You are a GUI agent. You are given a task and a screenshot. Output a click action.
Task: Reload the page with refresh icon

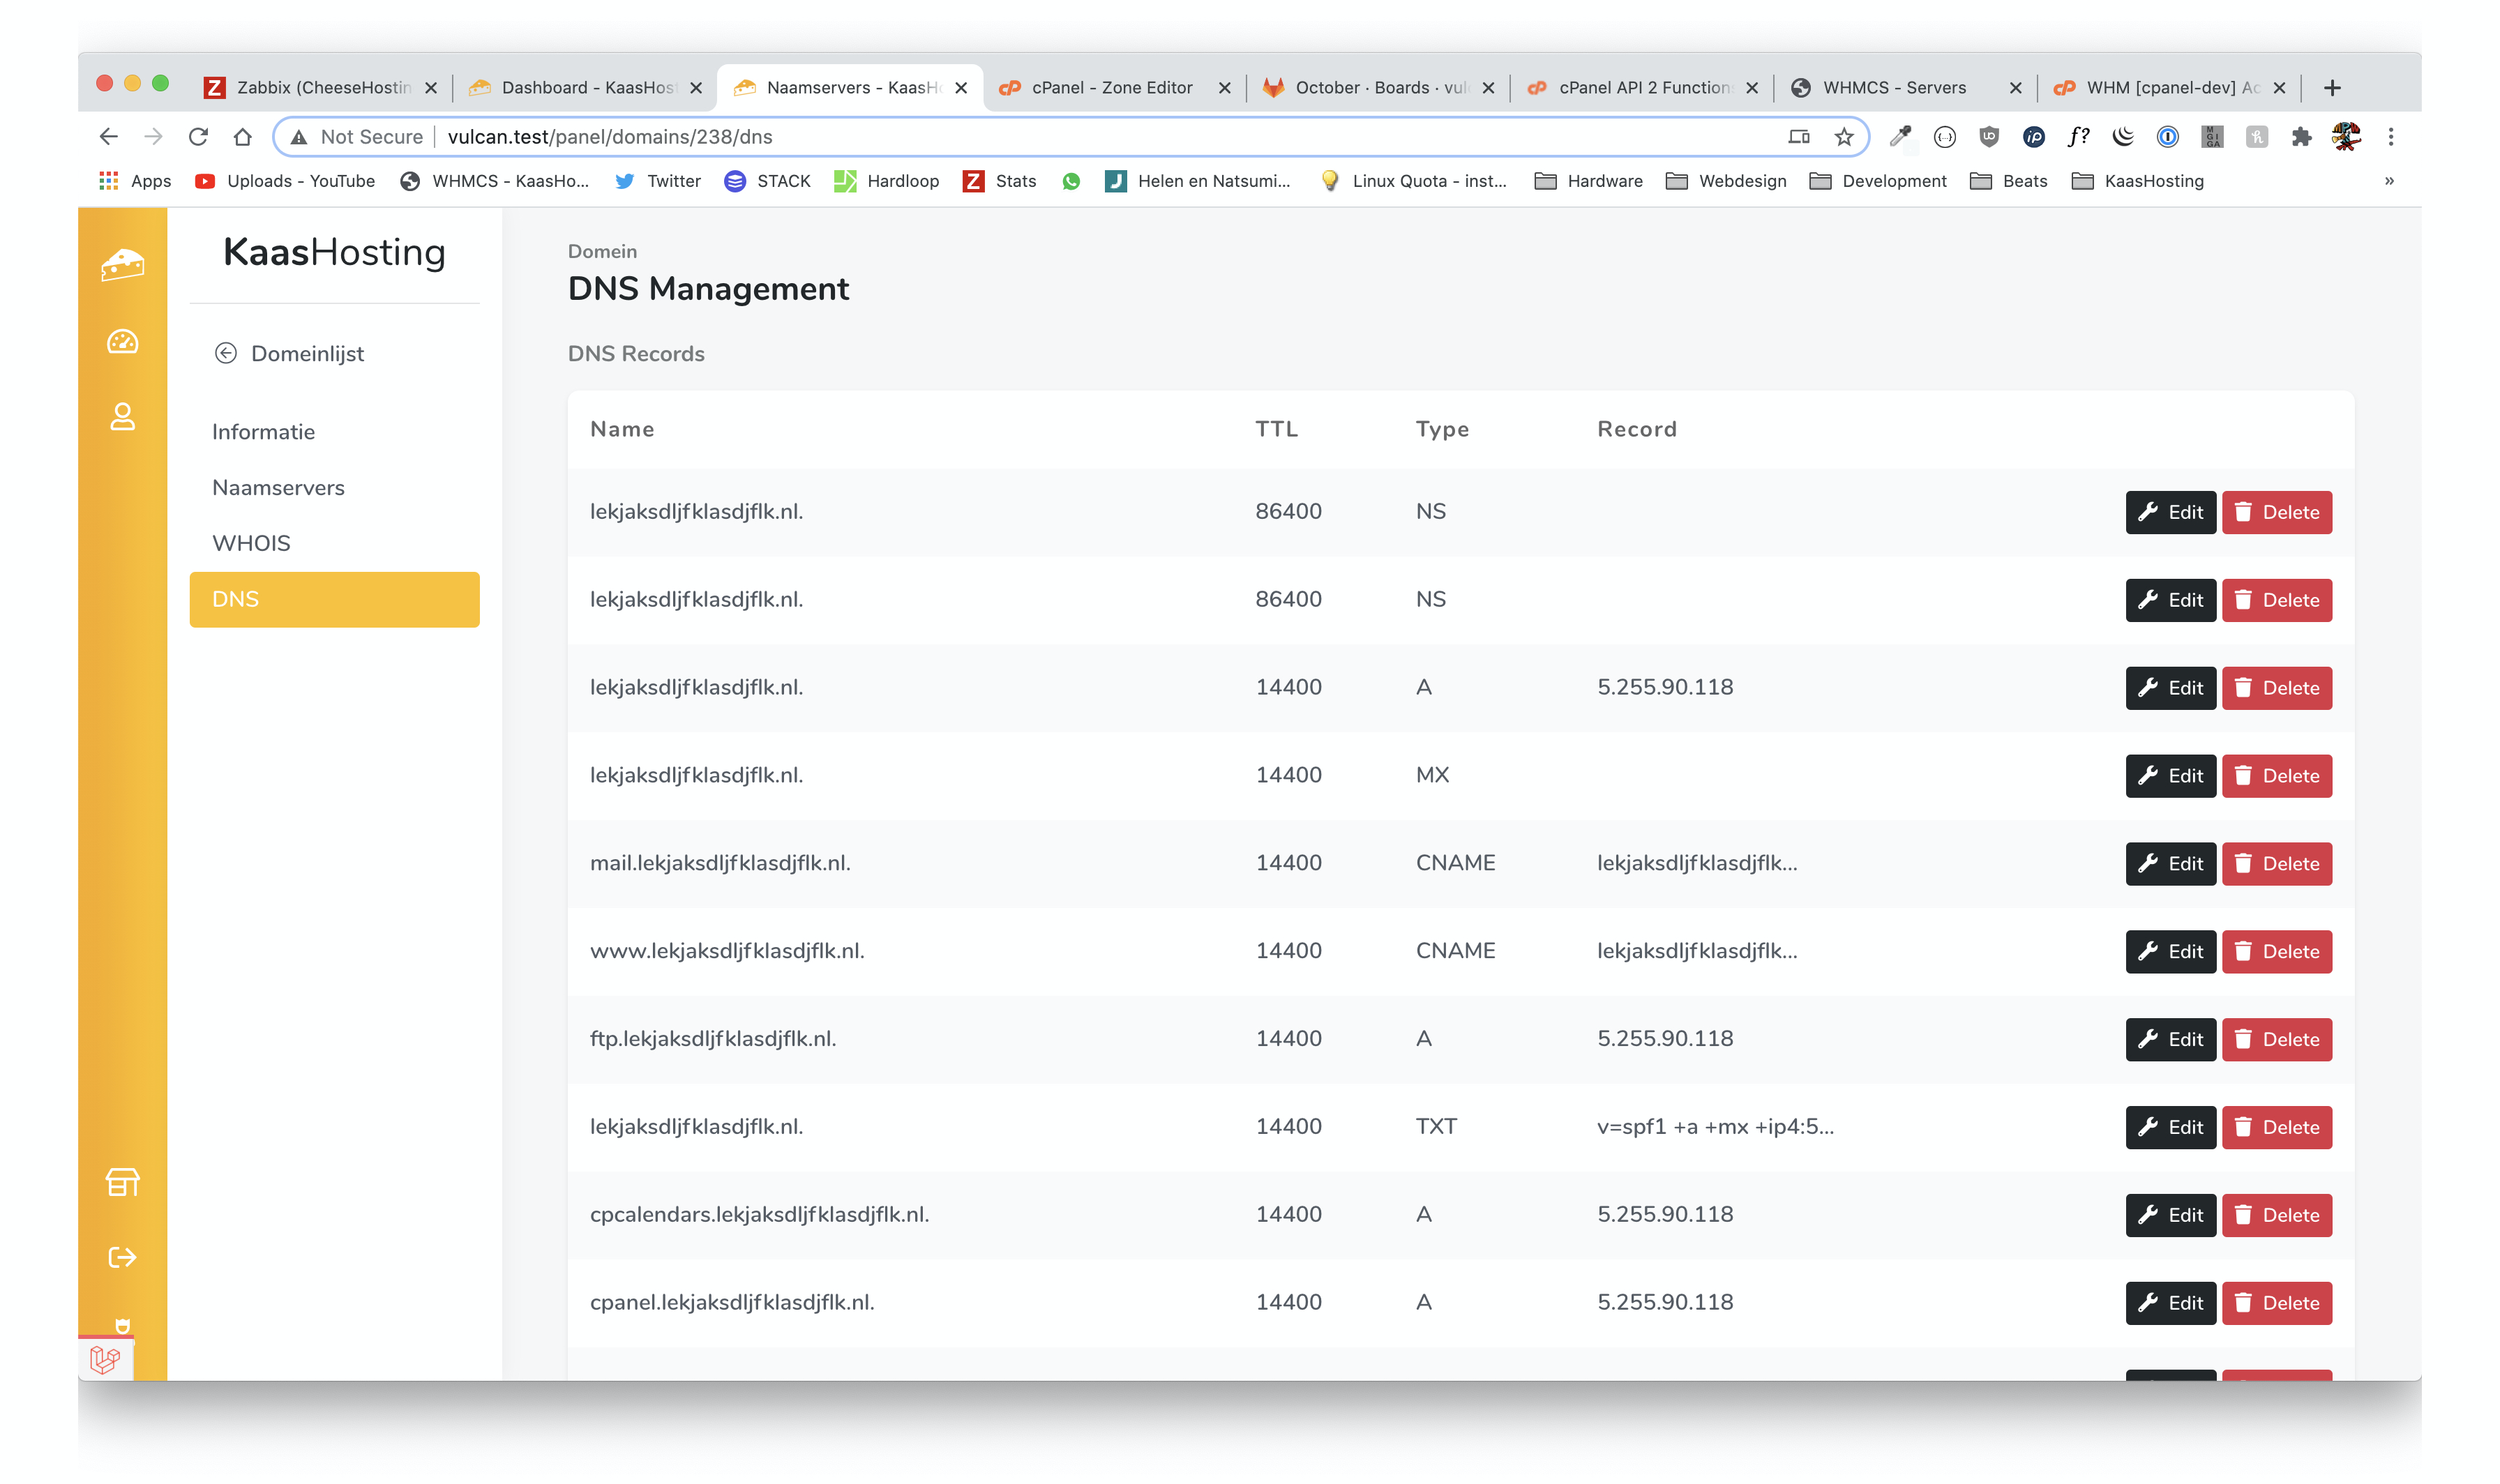tap(198, 137)
